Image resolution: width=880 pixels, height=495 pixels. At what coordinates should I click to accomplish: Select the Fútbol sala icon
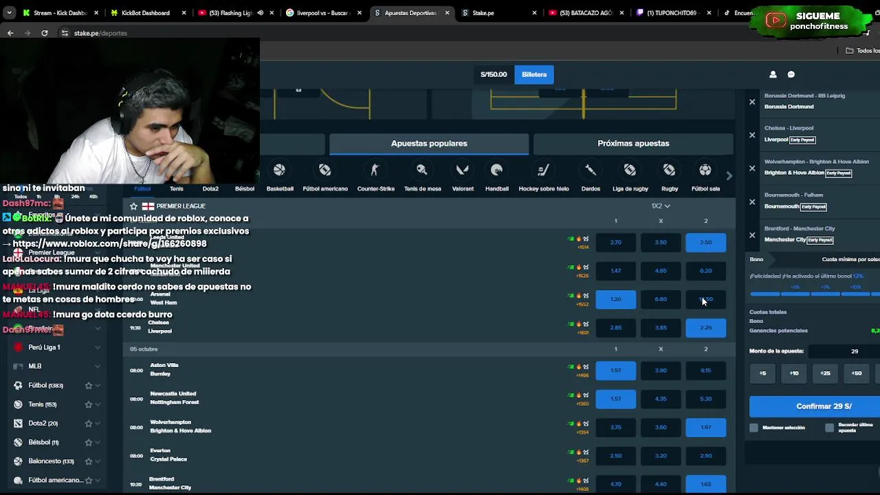click(705, 170)
